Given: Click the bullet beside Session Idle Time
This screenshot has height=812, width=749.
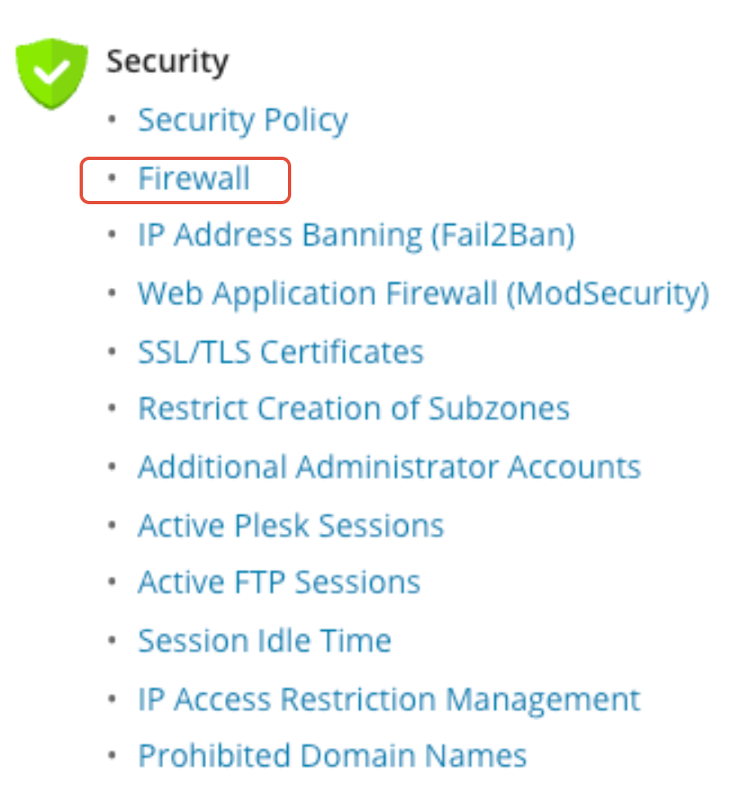Looking at the screenshot, I should [112, 641].
